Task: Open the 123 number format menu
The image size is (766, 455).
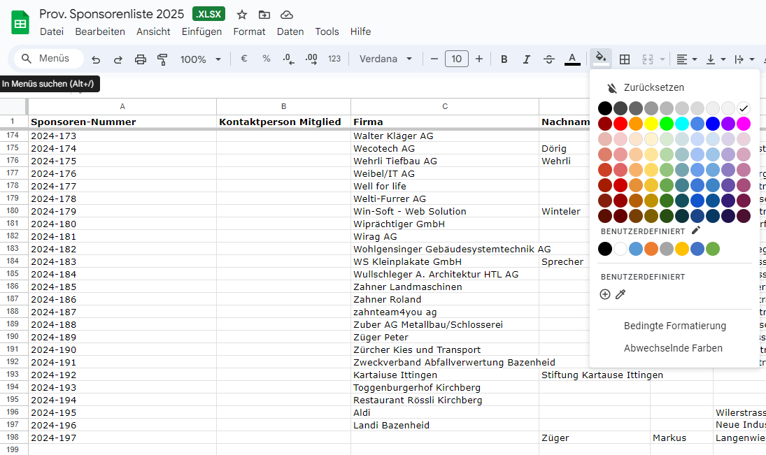Action: click(x=334, y=59)
